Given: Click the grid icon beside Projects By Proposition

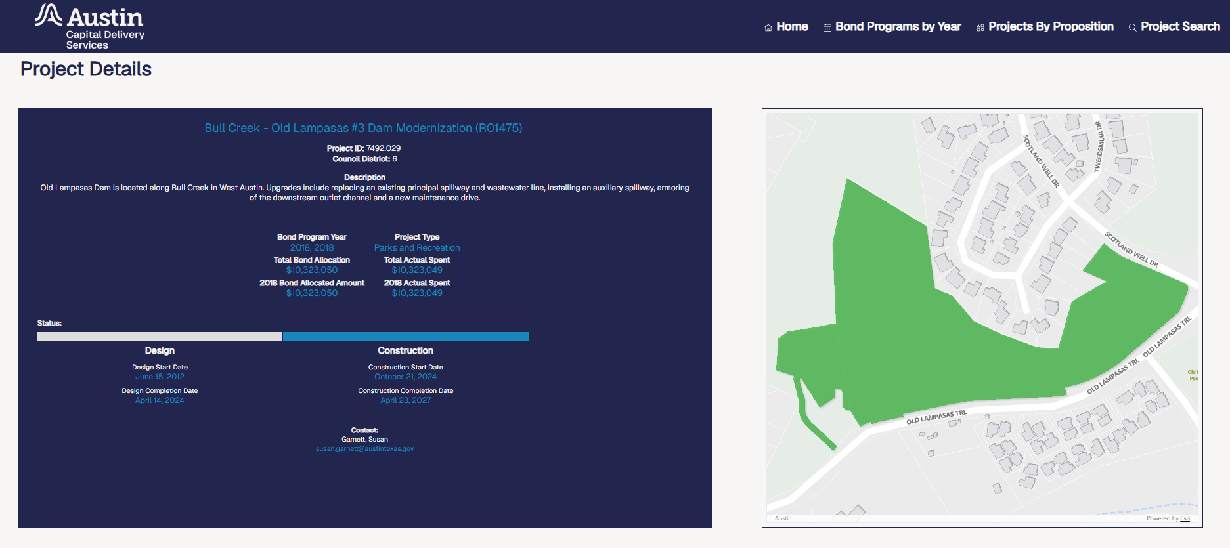Looking at the screenshot, I should (980, 28).
